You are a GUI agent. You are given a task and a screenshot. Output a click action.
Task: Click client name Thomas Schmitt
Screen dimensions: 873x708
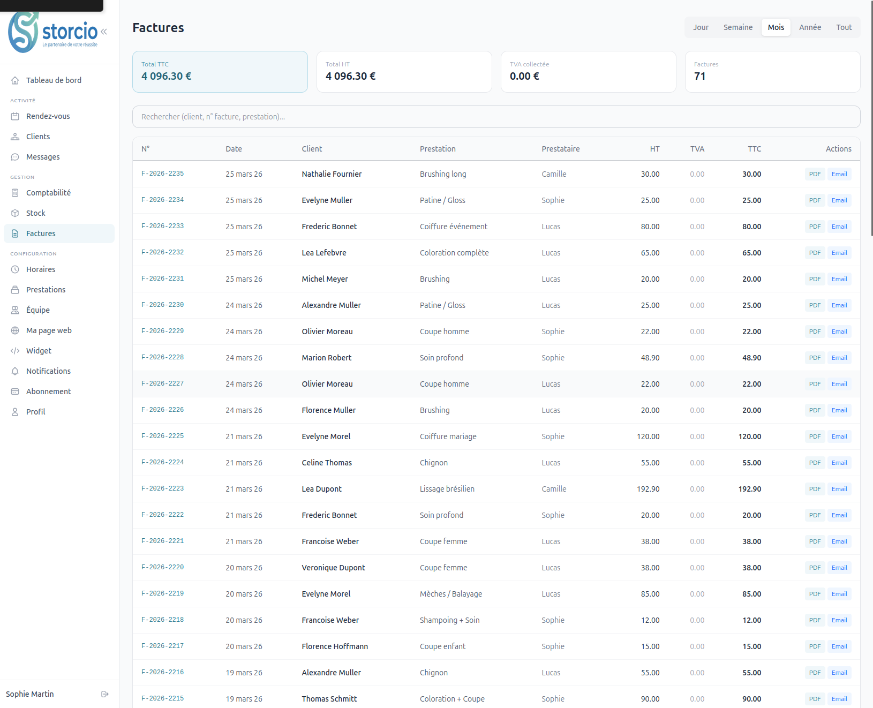coord(329,699)
